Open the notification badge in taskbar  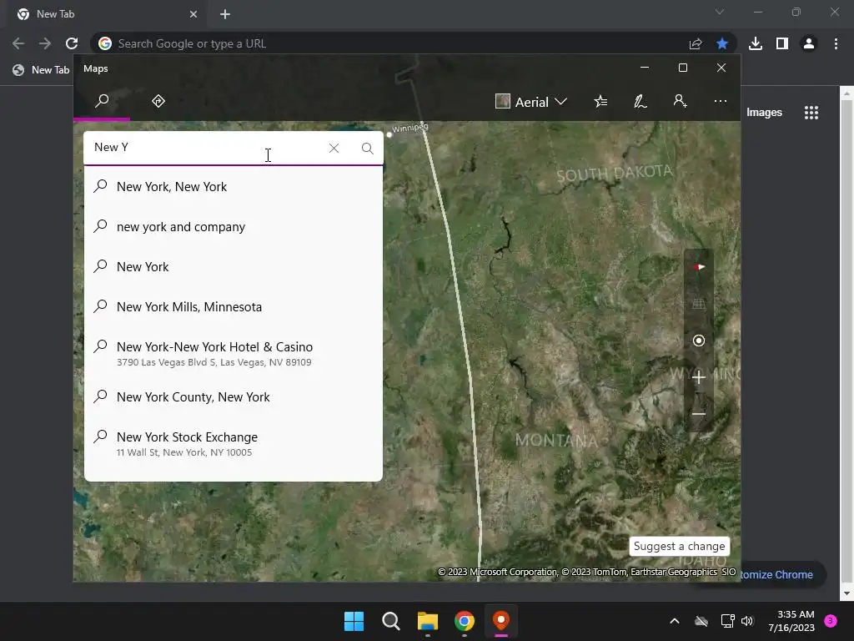point(831,620)
